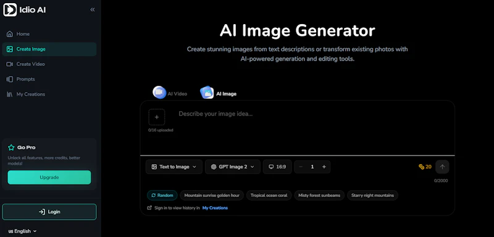
Task: Click the 'AI Image Generator' heading
Action: tap(297, 31)
